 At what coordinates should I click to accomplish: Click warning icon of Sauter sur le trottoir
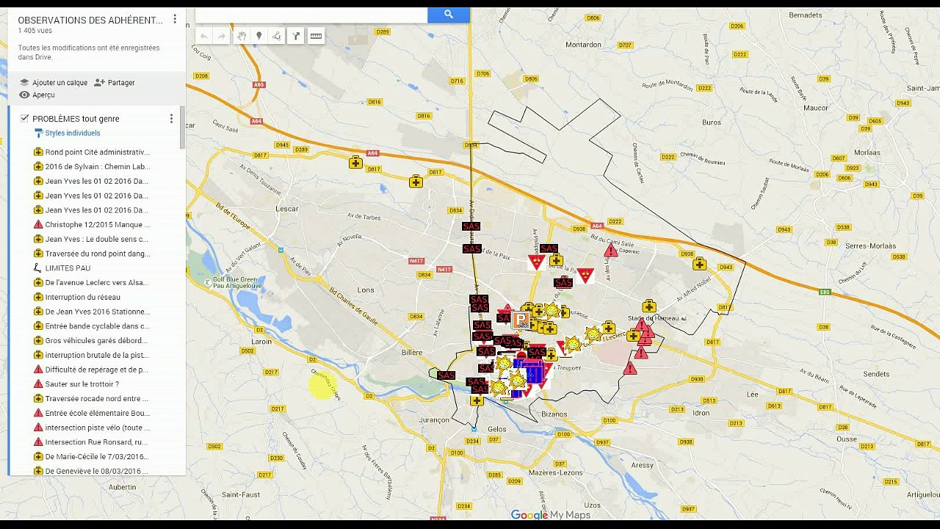click(38, 384)
